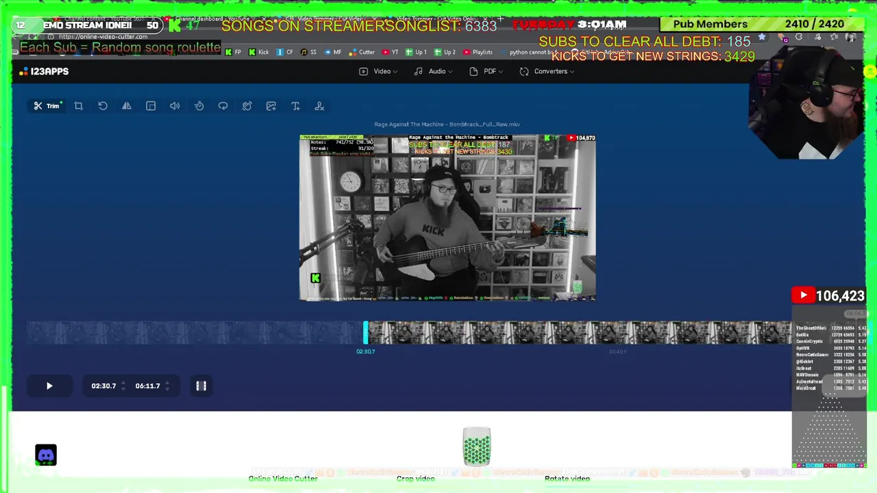Open the Change resolution tool

pos(151,106)
